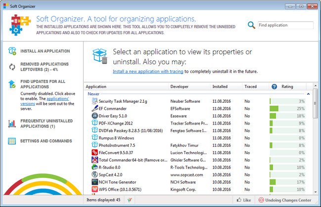The height and width of the screenshot is (207, 321).
Task: Click the vertical scrollbar thumb
Action: (x=316, y=103)
